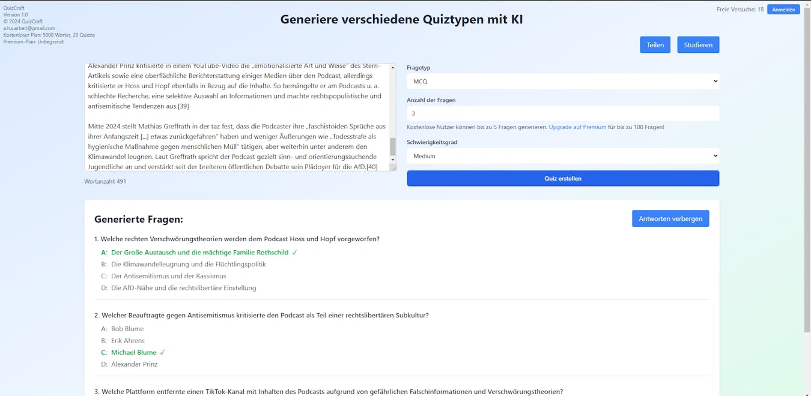
Task: Click the Teilen button
Action: [655, 45]
